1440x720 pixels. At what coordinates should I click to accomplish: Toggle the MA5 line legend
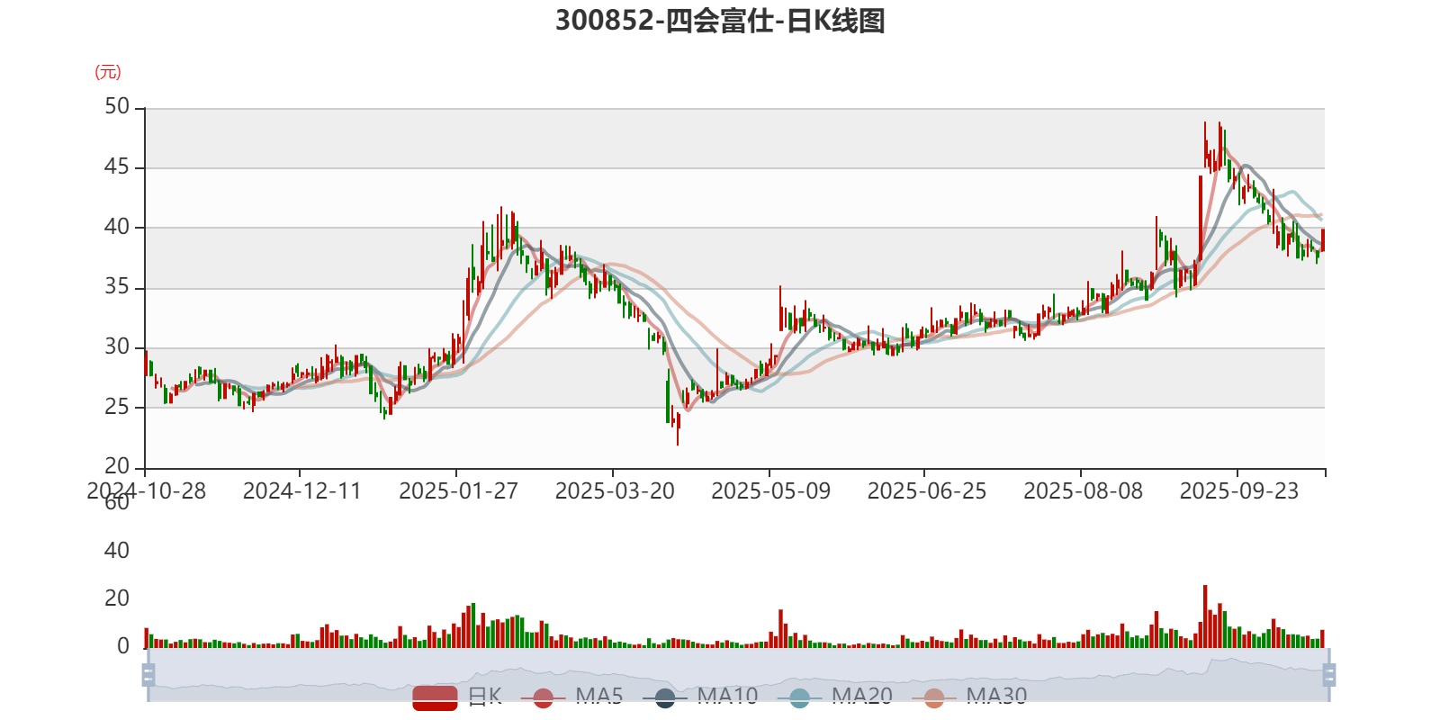(571, 697)
